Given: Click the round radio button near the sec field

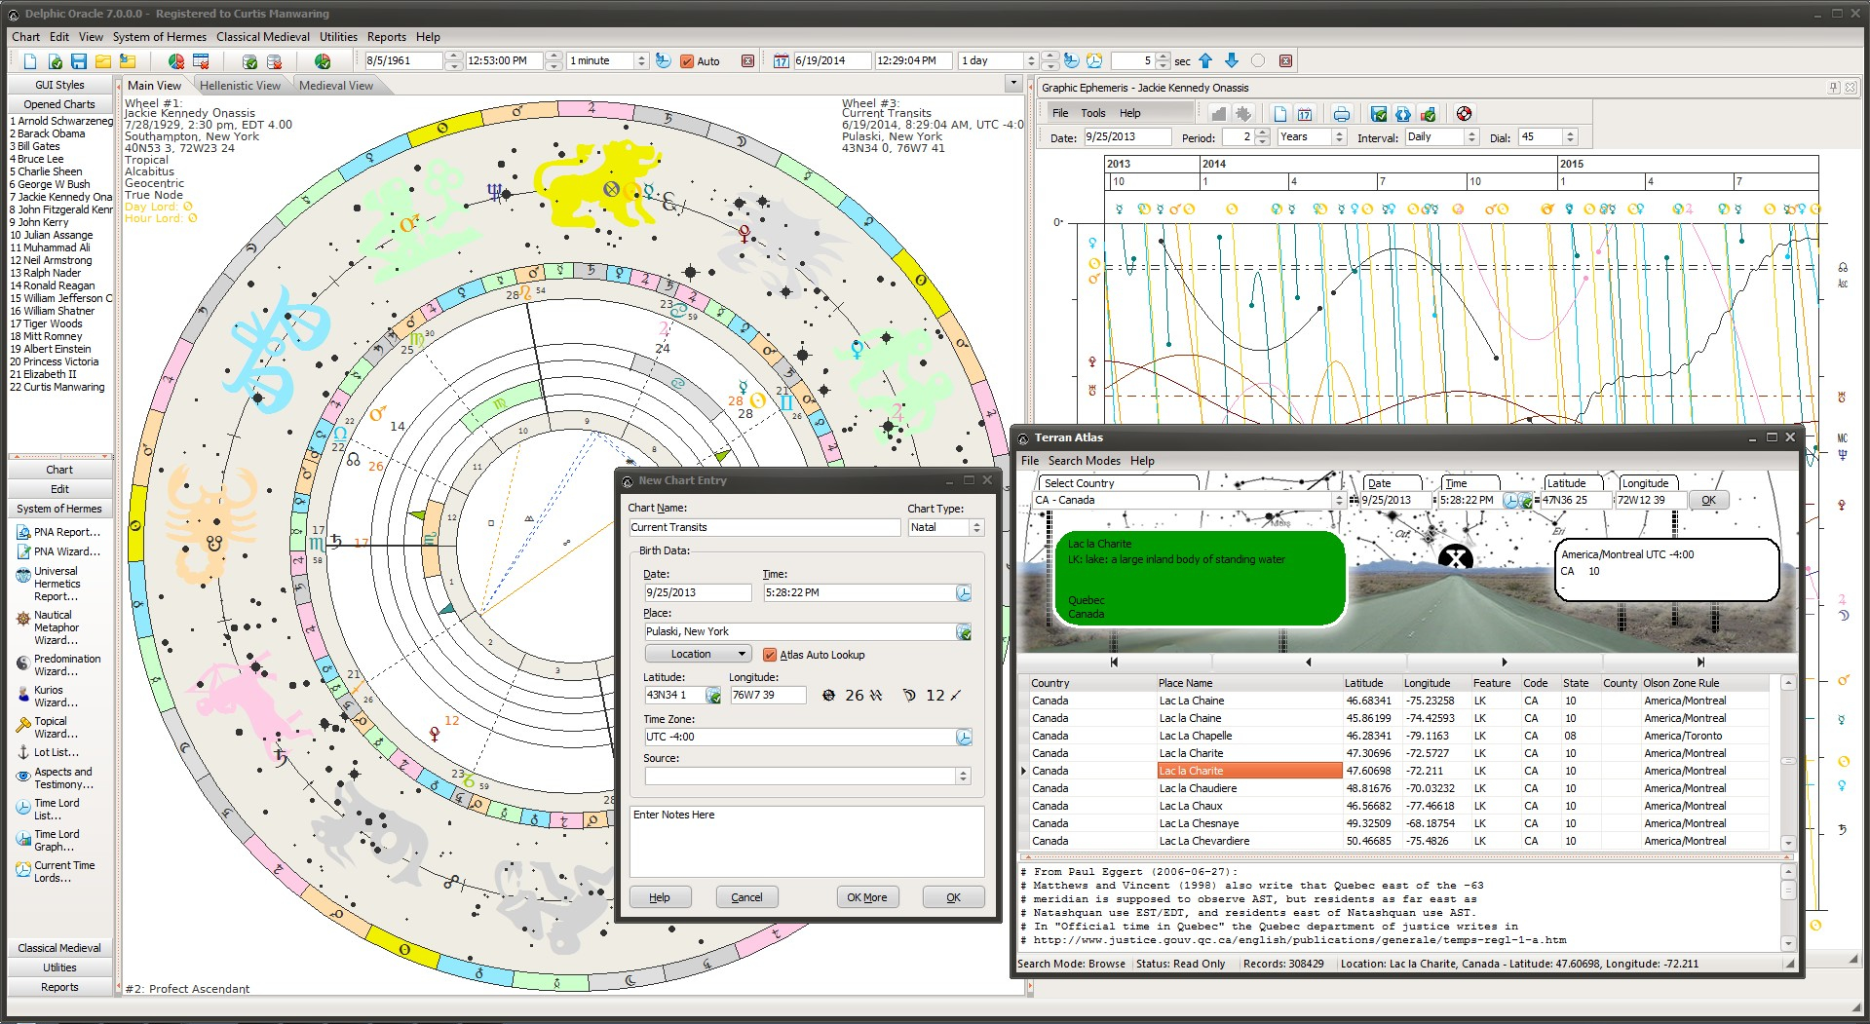Looking at the screenshot, I should (x=1258, y=60).
